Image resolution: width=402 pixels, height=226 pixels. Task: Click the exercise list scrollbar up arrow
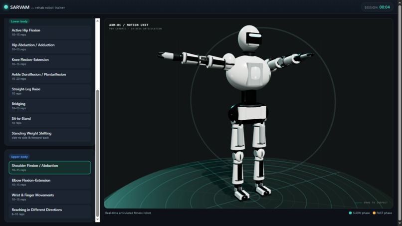coord(97,20)
